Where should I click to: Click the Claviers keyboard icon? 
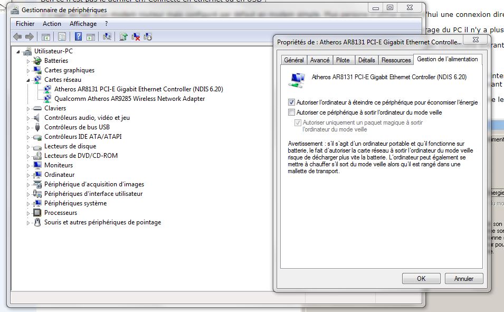(37, 108)
